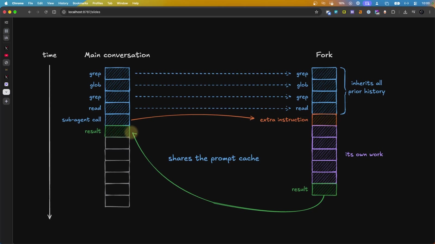The width and height of the screenshot is (435, 244).
Task: Click the 'inherits all prior history' label
Action: [x=366, y=87]
